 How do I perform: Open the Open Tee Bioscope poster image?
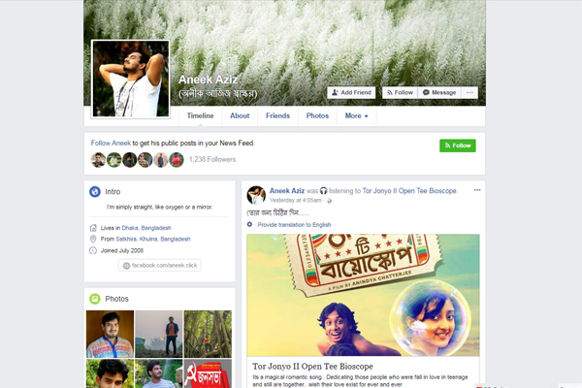(363, 295)
